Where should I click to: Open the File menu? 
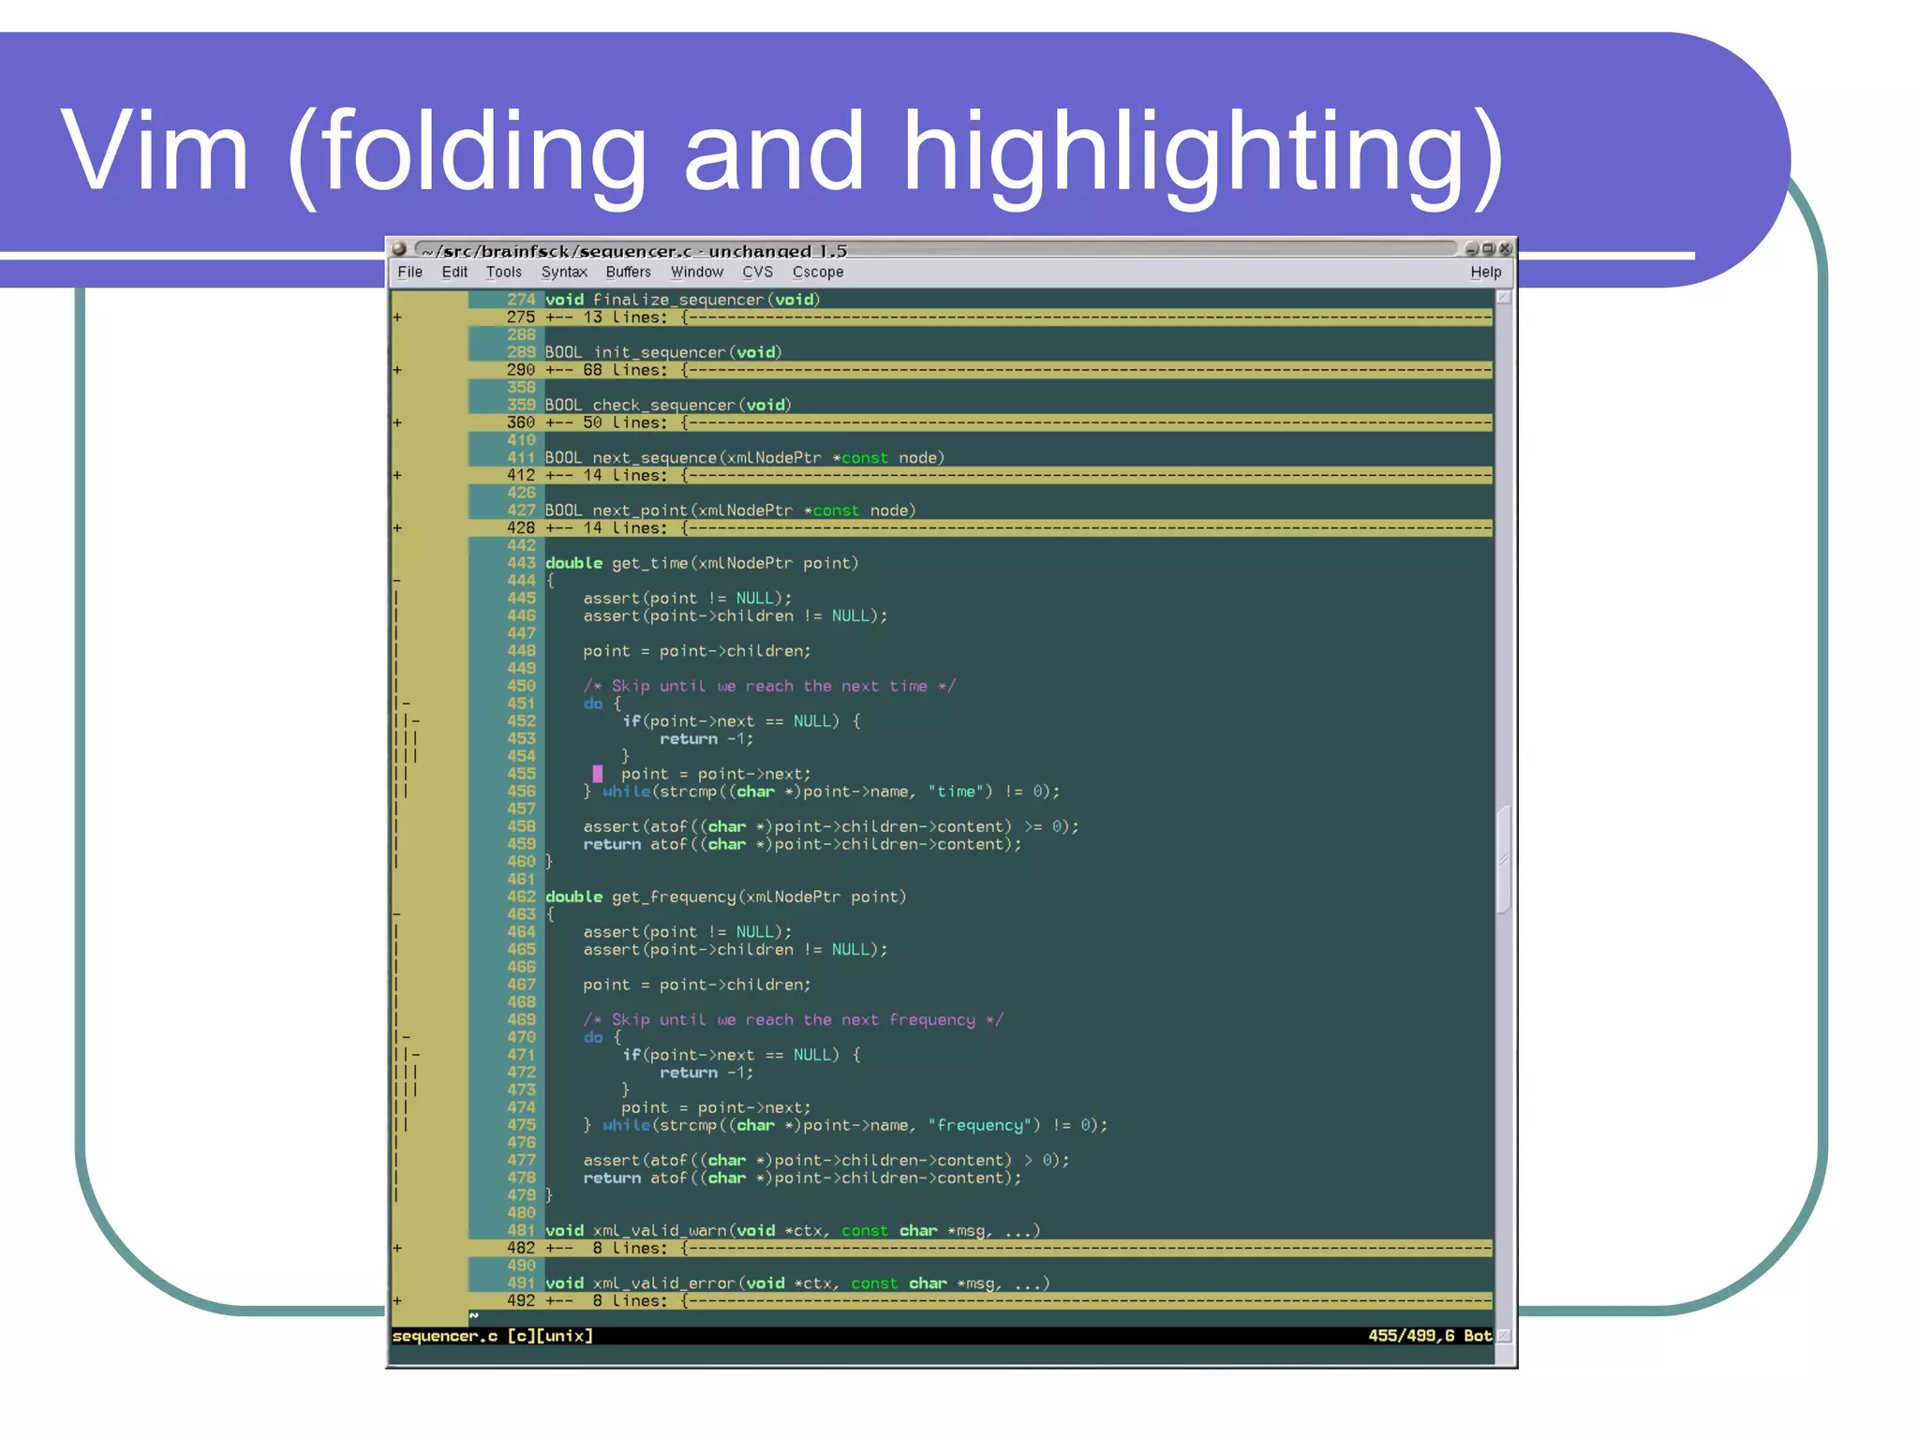409,273
